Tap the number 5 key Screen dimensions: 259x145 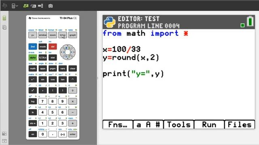click(53, 112)
